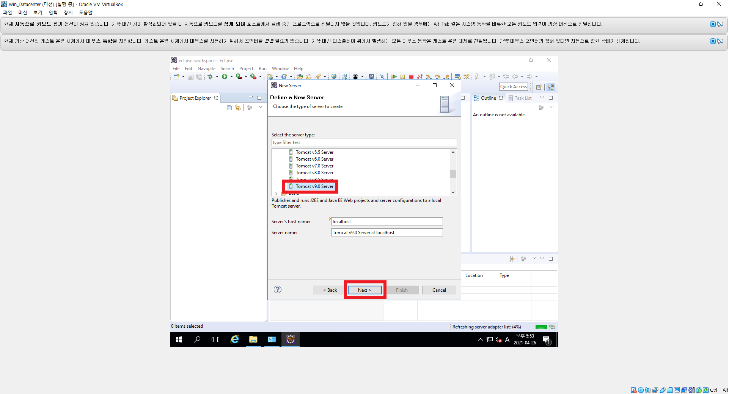Open the Navigate menu
Screen dimensions: 729x394
click(206, 69)
